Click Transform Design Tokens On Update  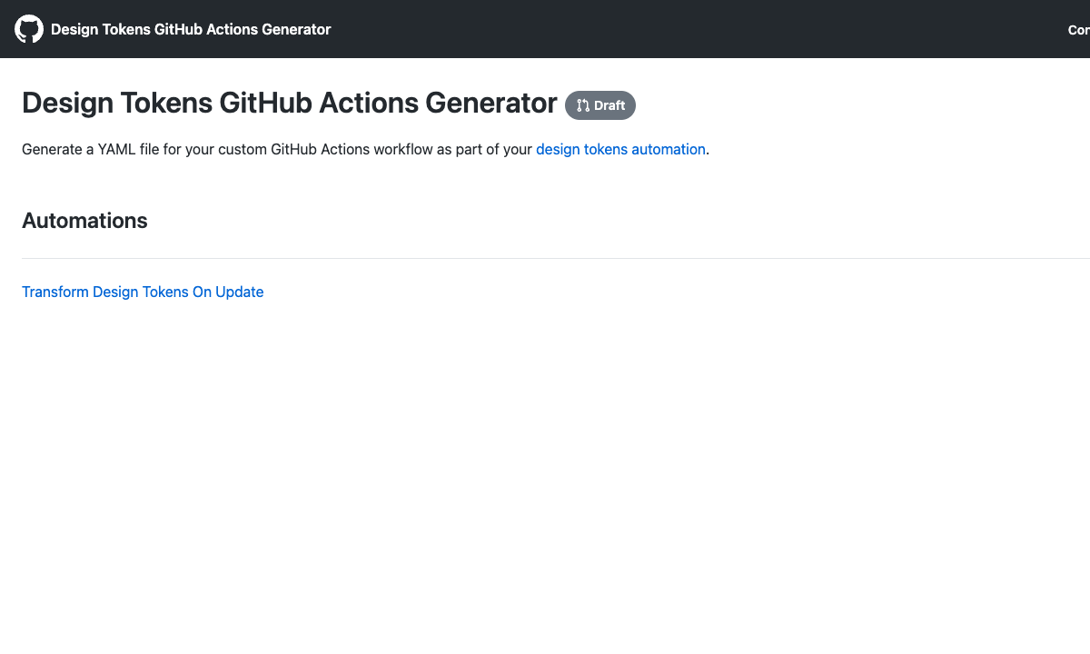(143, 292)
